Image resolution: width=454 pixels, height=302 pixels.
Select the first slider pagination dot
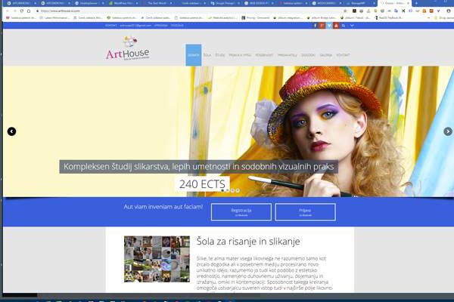[222, 190]
